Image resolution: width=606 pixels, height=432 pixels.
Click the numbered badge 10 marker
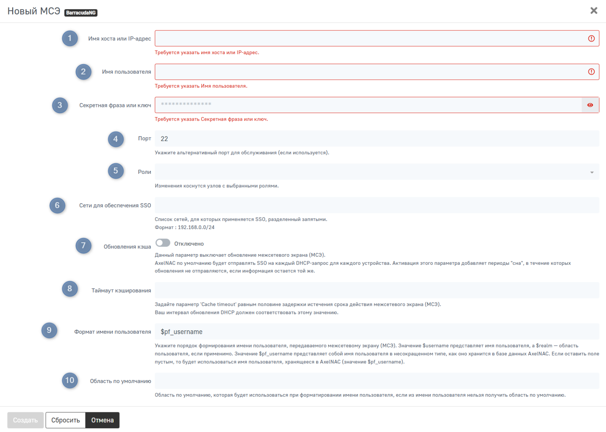70,380
